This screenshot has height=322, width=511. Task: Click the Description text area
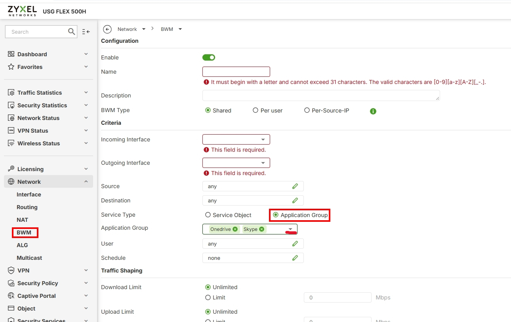(x=321, y=95)
